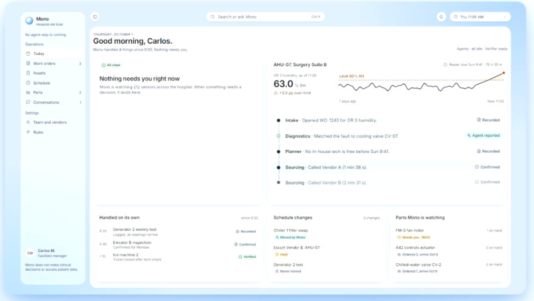Open Conversations in the sidebar
The image size is (534, 301).
click(x=54, y=102)
